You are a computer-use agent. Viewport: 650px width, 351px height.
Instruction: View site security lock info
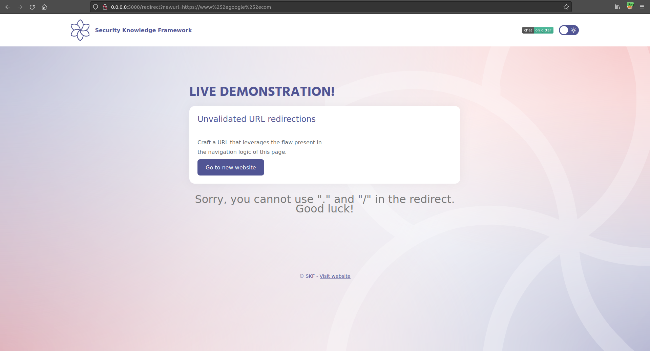pos(105,7)
